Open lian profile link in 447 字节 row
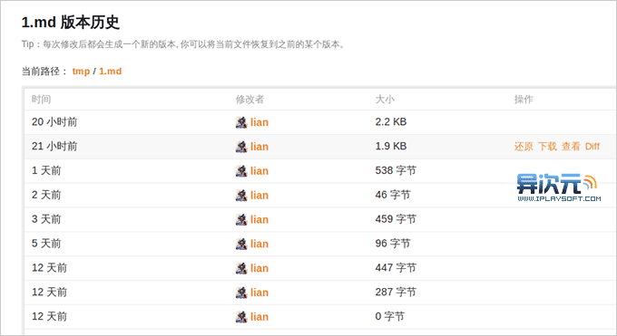The height and width of the screenshot is (336, 617). (260, 268)
